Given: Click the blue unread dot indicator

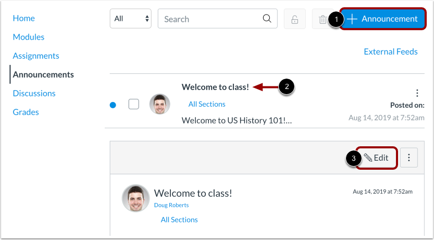Looking at the screenshot, I should click(113, 105).
